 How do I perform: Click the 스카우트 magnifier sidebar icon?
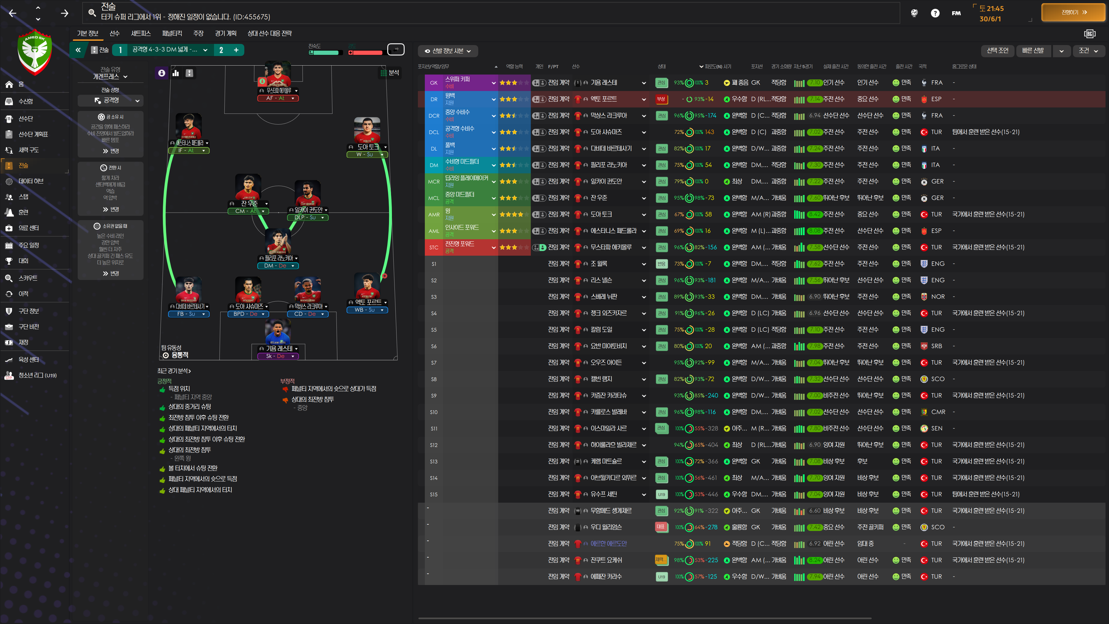coord(9,278)
